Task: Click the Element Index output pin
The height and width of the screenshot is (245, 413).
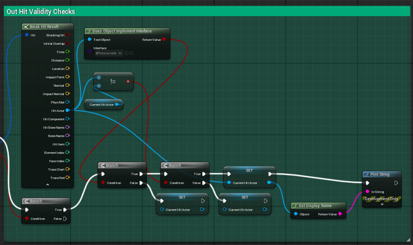Action: point(68,153)
